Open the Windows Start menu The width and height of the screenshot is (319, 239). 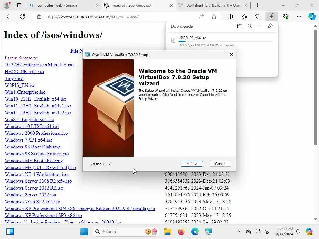click(x=84, y=232)
